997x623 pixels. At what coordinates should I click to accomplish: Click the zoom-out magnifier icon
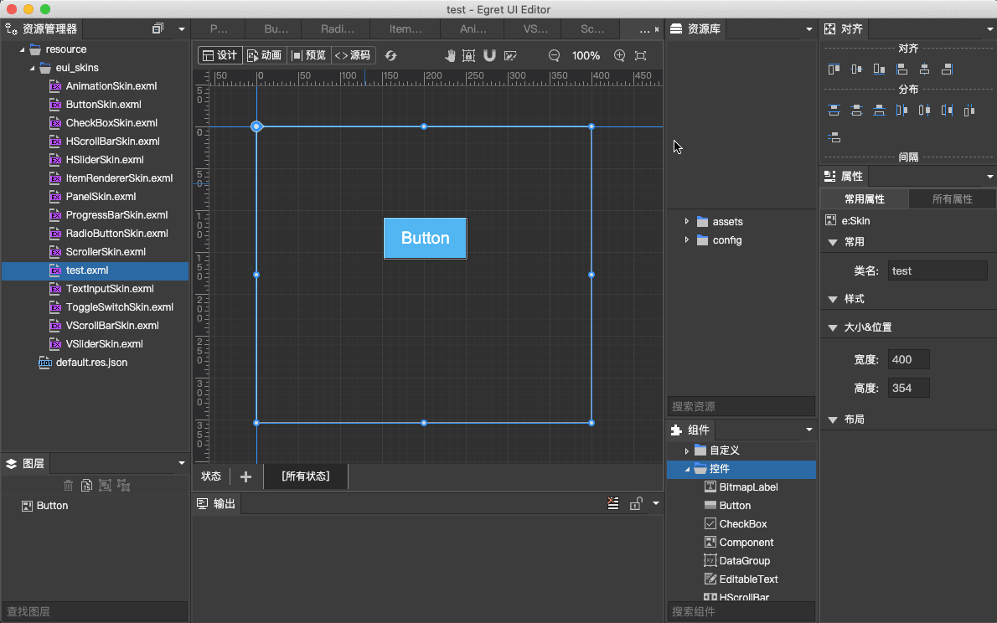[554, 55]
